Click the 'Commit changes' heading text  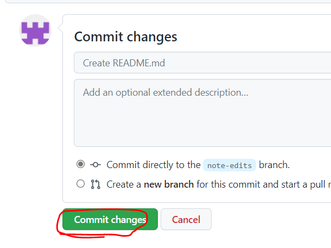(125, 37)
